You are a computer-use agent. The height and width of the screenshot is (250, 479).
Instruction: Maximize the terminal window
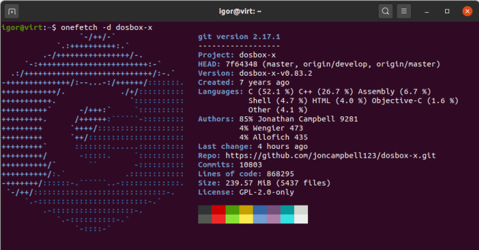447,11
